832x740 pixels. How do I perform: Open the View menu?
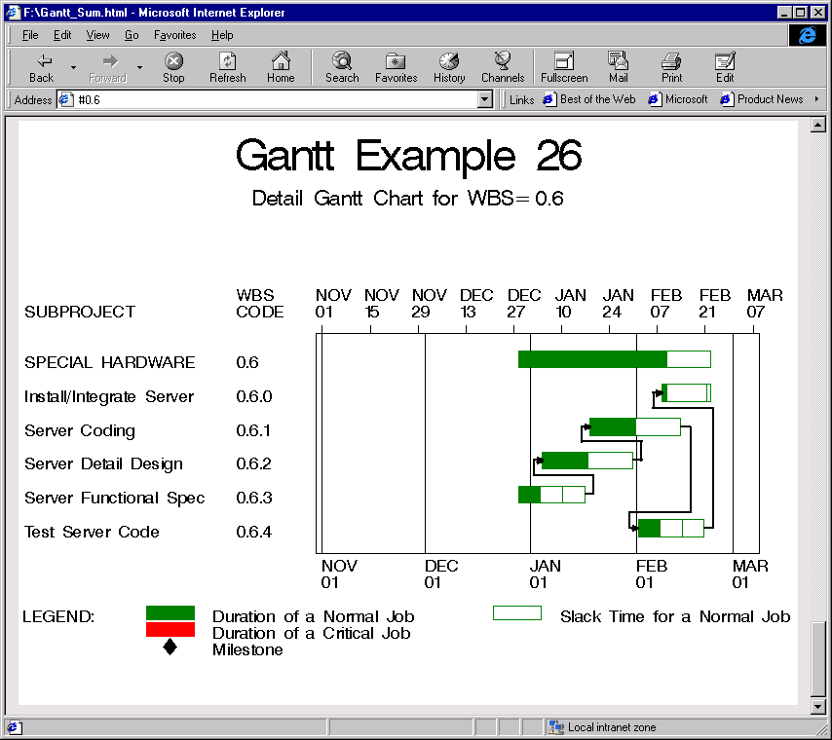pyautogui.click(x=97, y=35)
